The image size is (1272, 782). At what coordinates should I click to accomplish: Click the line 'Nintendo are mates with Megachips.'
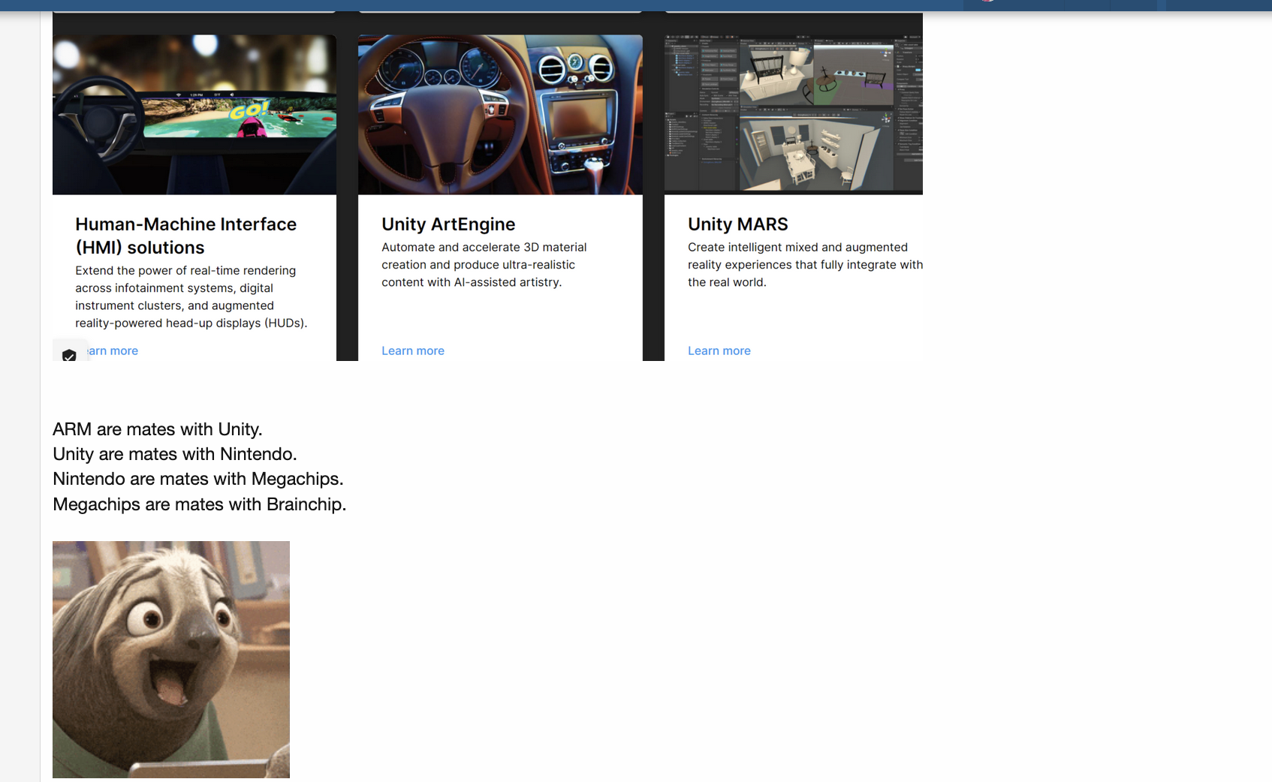pos(198,479)
